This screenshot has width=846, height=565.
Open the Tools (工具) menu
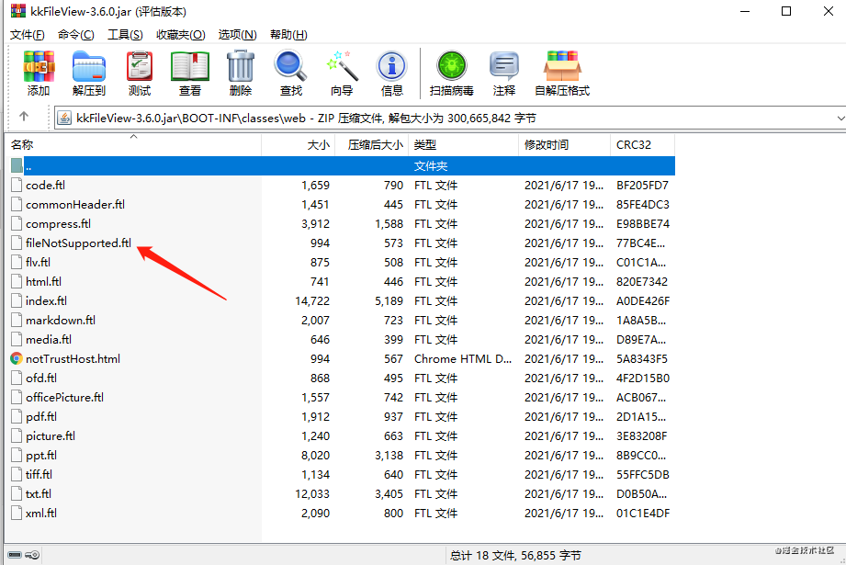(125, 35)
